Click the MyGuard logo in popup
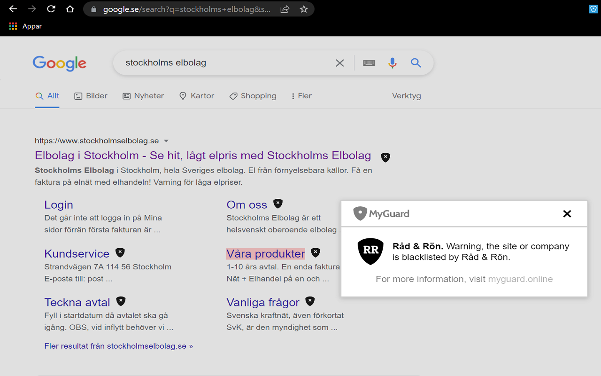The height and width of the screenshot is (376, 601). tap(381, 214)
